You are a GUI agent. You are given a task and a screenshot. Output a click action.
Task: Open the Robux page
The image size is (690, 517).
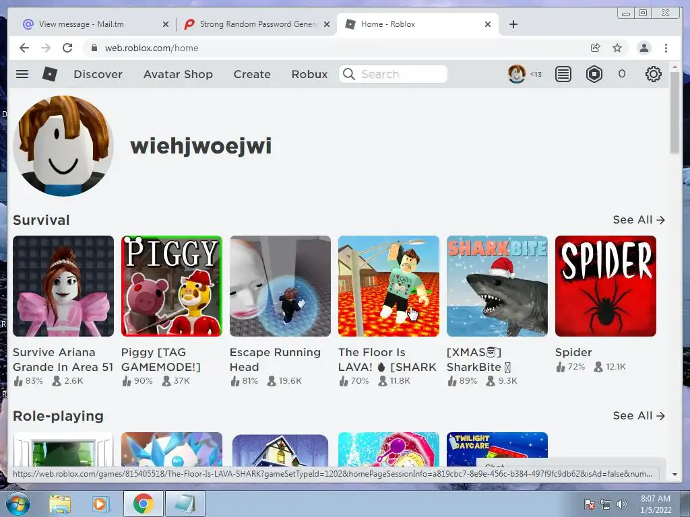310,74
